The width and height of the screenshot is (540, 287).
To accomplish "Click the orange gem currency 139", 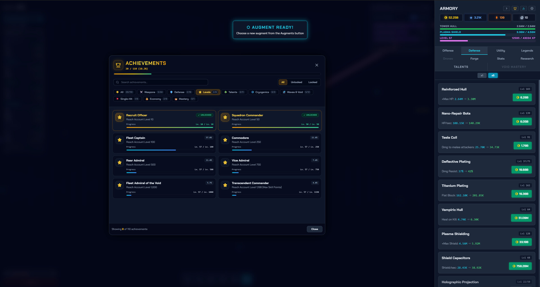I will 500,17.
